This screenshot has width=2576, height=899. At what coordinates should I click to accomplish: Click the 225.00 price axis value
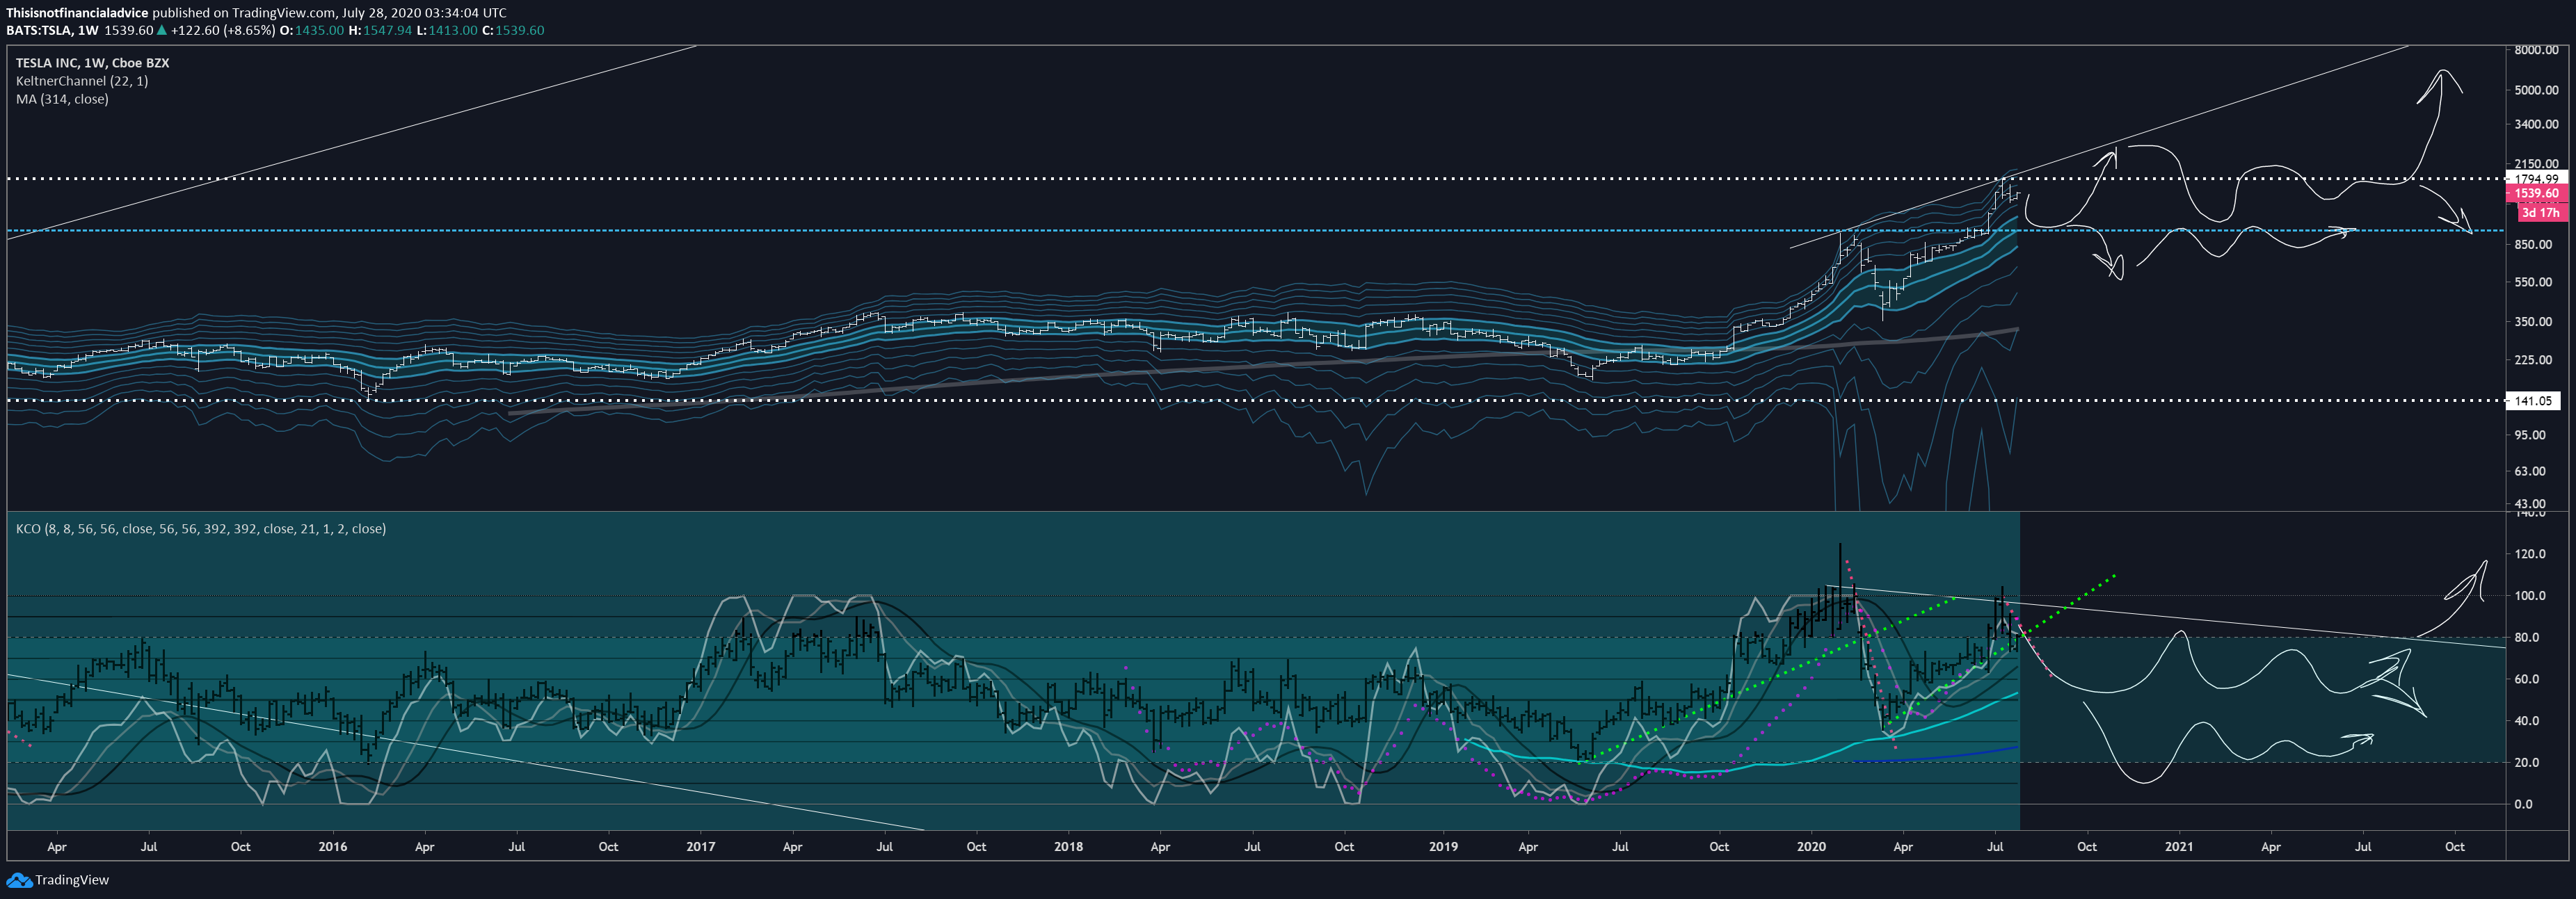click(2533, 360)
